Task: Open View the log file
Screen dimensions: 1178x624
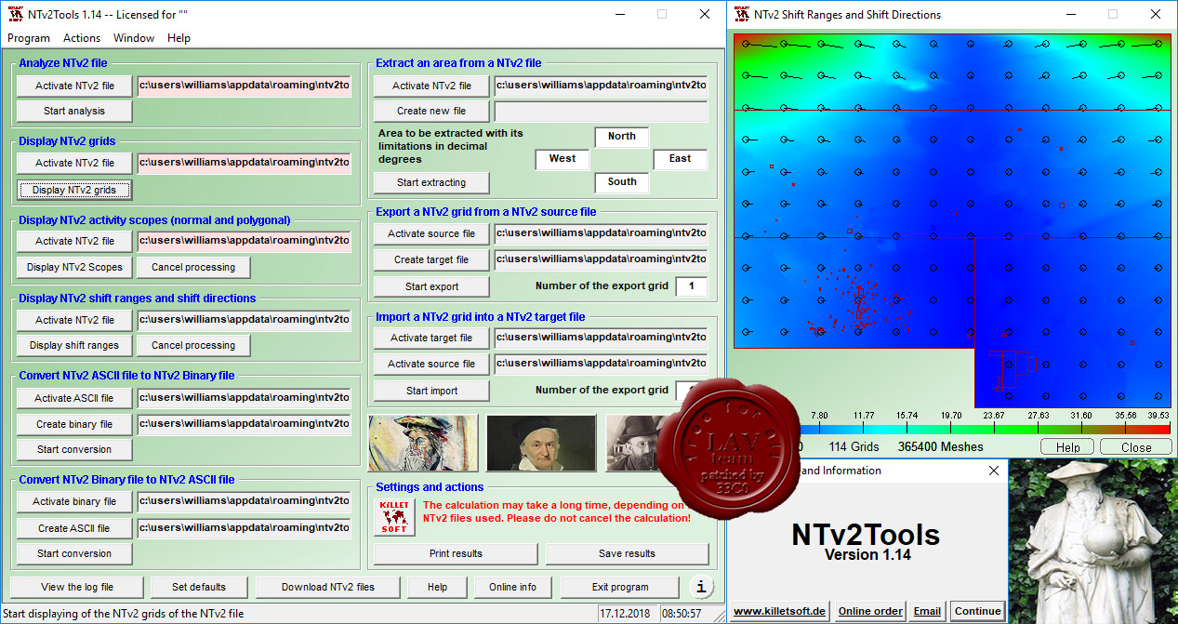Action: click(x=77, y=587)
